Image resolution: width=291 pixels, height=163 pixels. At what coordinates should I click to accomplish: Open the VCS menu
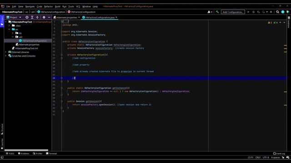tap(78, 6)
